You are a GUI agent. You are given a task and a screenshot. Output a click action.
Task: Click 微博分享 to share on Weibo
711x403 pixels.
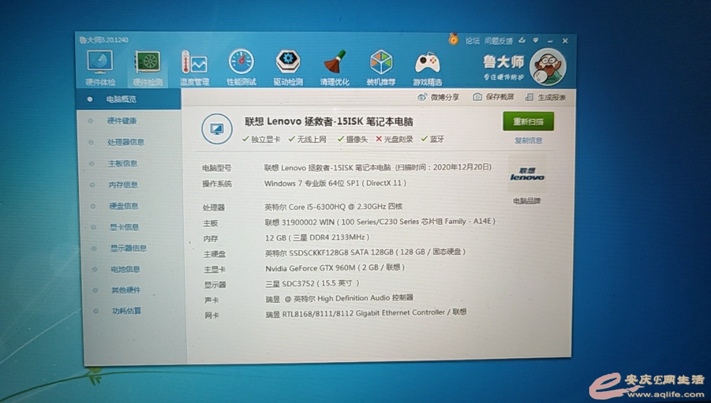click(439, 97)
